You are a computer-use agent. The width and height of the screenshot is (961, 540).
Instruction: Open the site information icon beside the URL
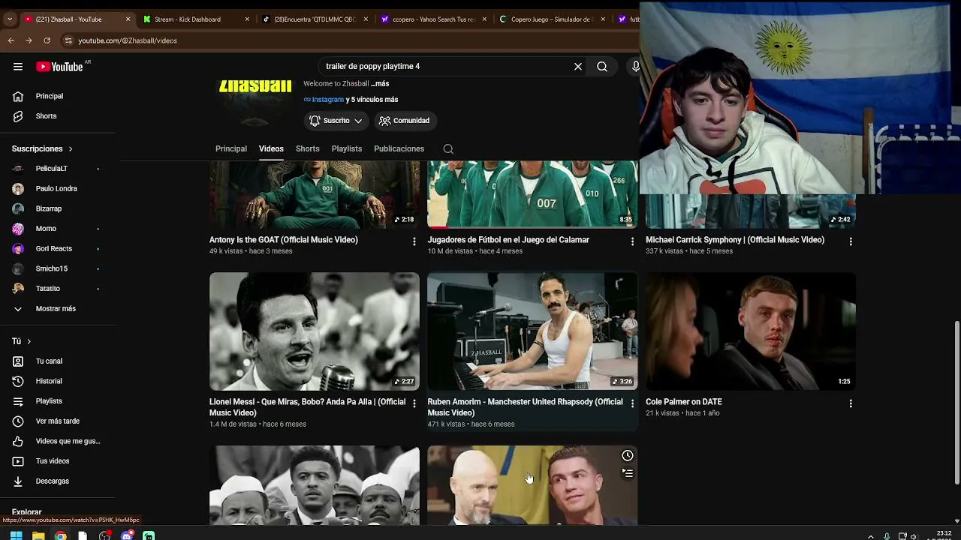[68, 40]
